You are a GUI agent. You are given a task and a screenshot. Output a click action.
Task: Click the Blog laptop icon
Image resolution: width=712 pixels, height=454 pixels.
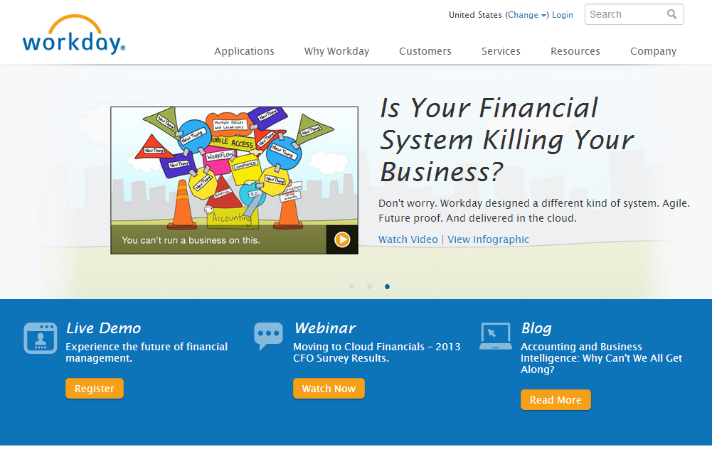tap(496, 336)
